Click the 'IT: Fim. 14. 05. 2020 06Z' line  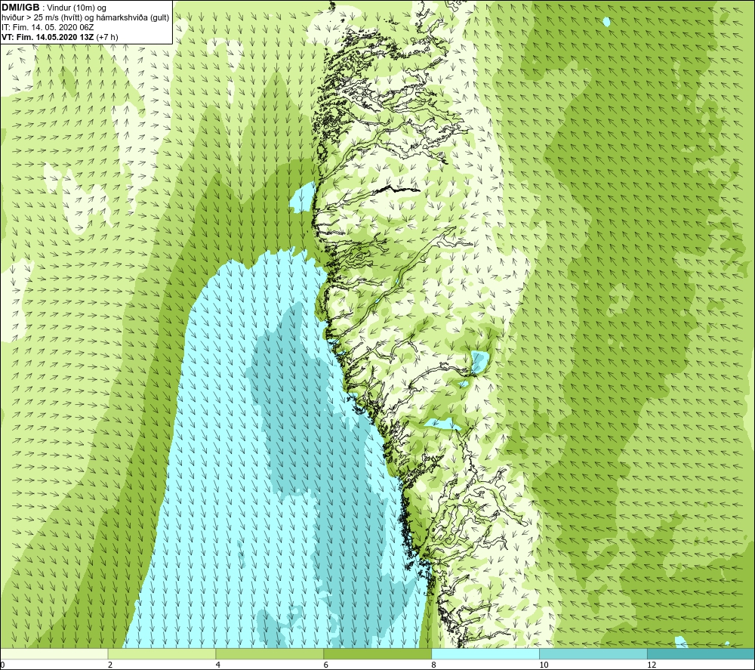[x=47, y=27]
